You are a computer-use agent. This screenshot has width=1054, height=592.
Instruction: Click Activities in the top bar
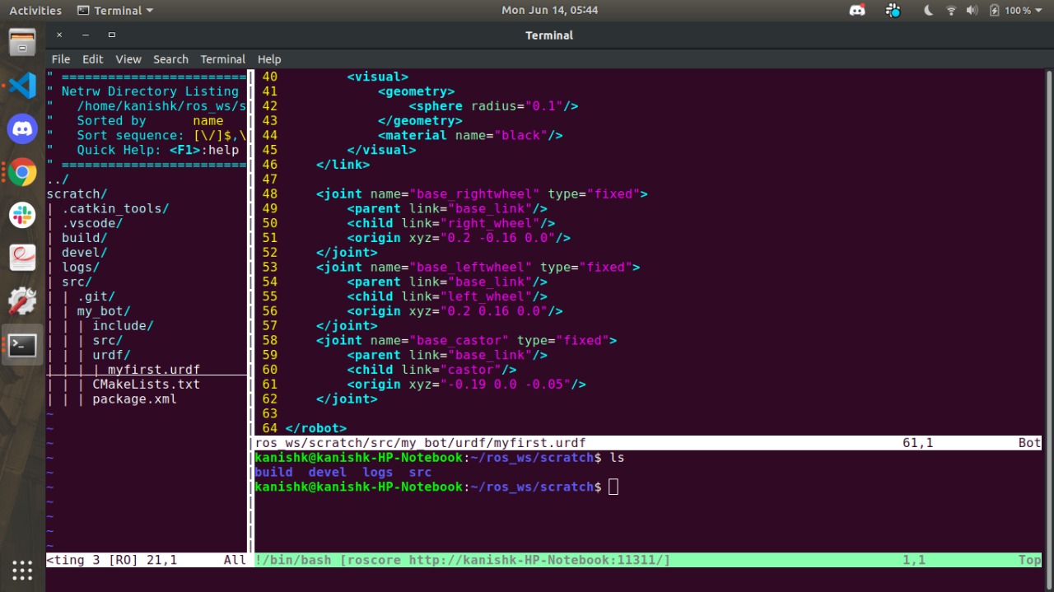(35, 10)
